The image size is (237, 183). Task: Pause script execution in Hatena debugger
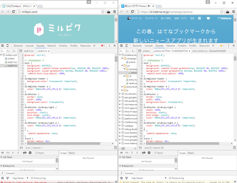pos(121,153)
